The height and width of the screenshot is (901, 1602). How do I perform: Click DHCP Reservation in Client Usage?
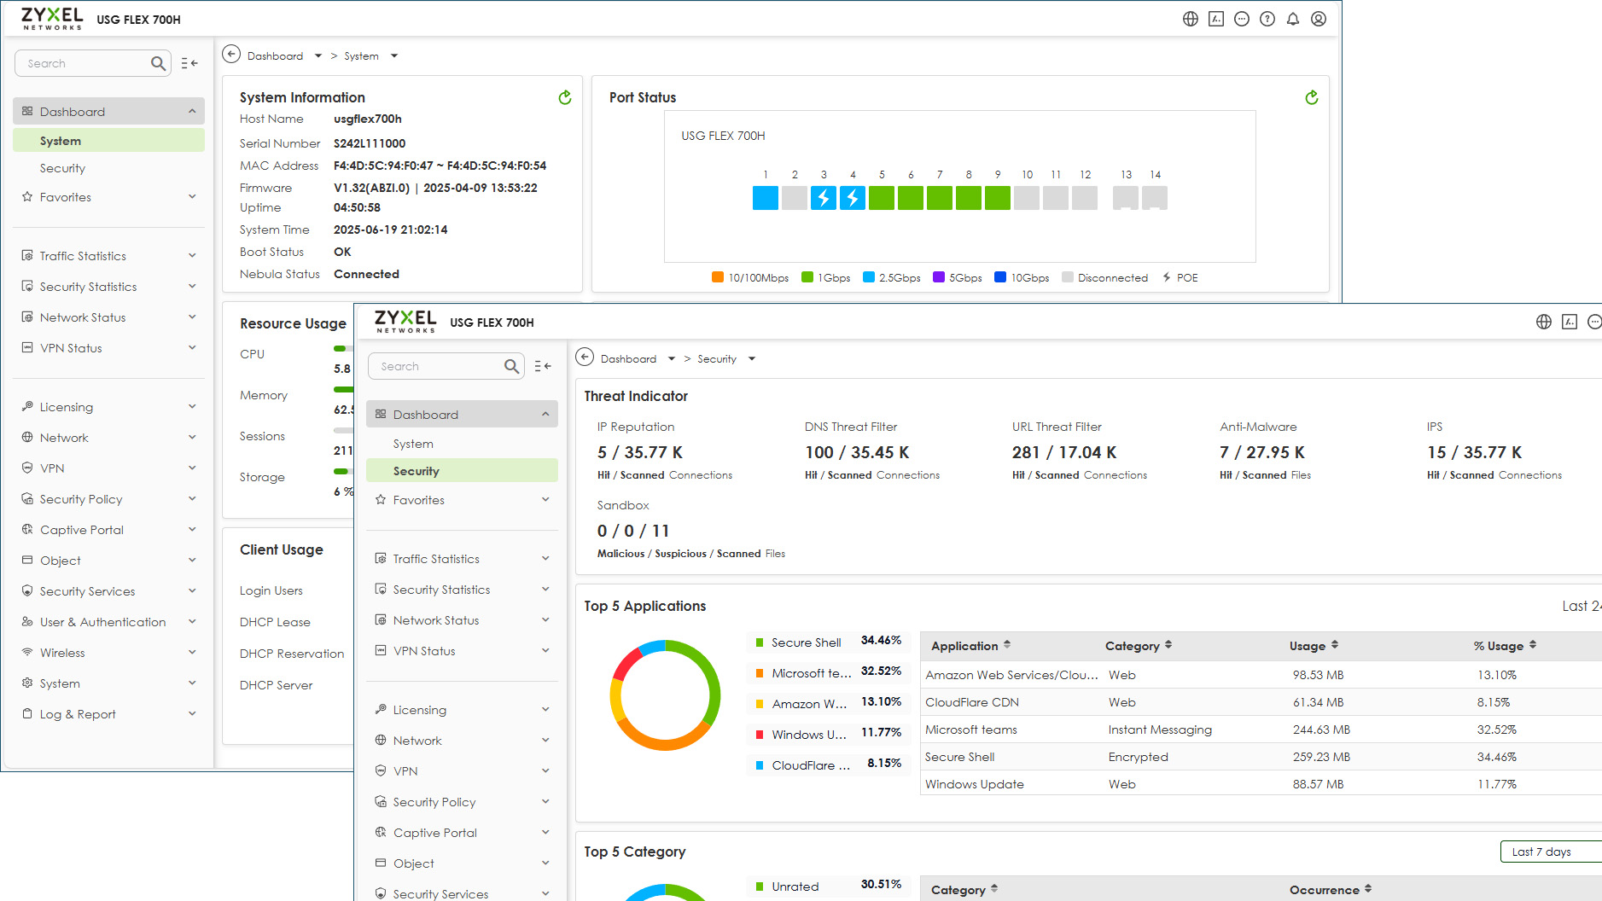(x=292, y=654)
